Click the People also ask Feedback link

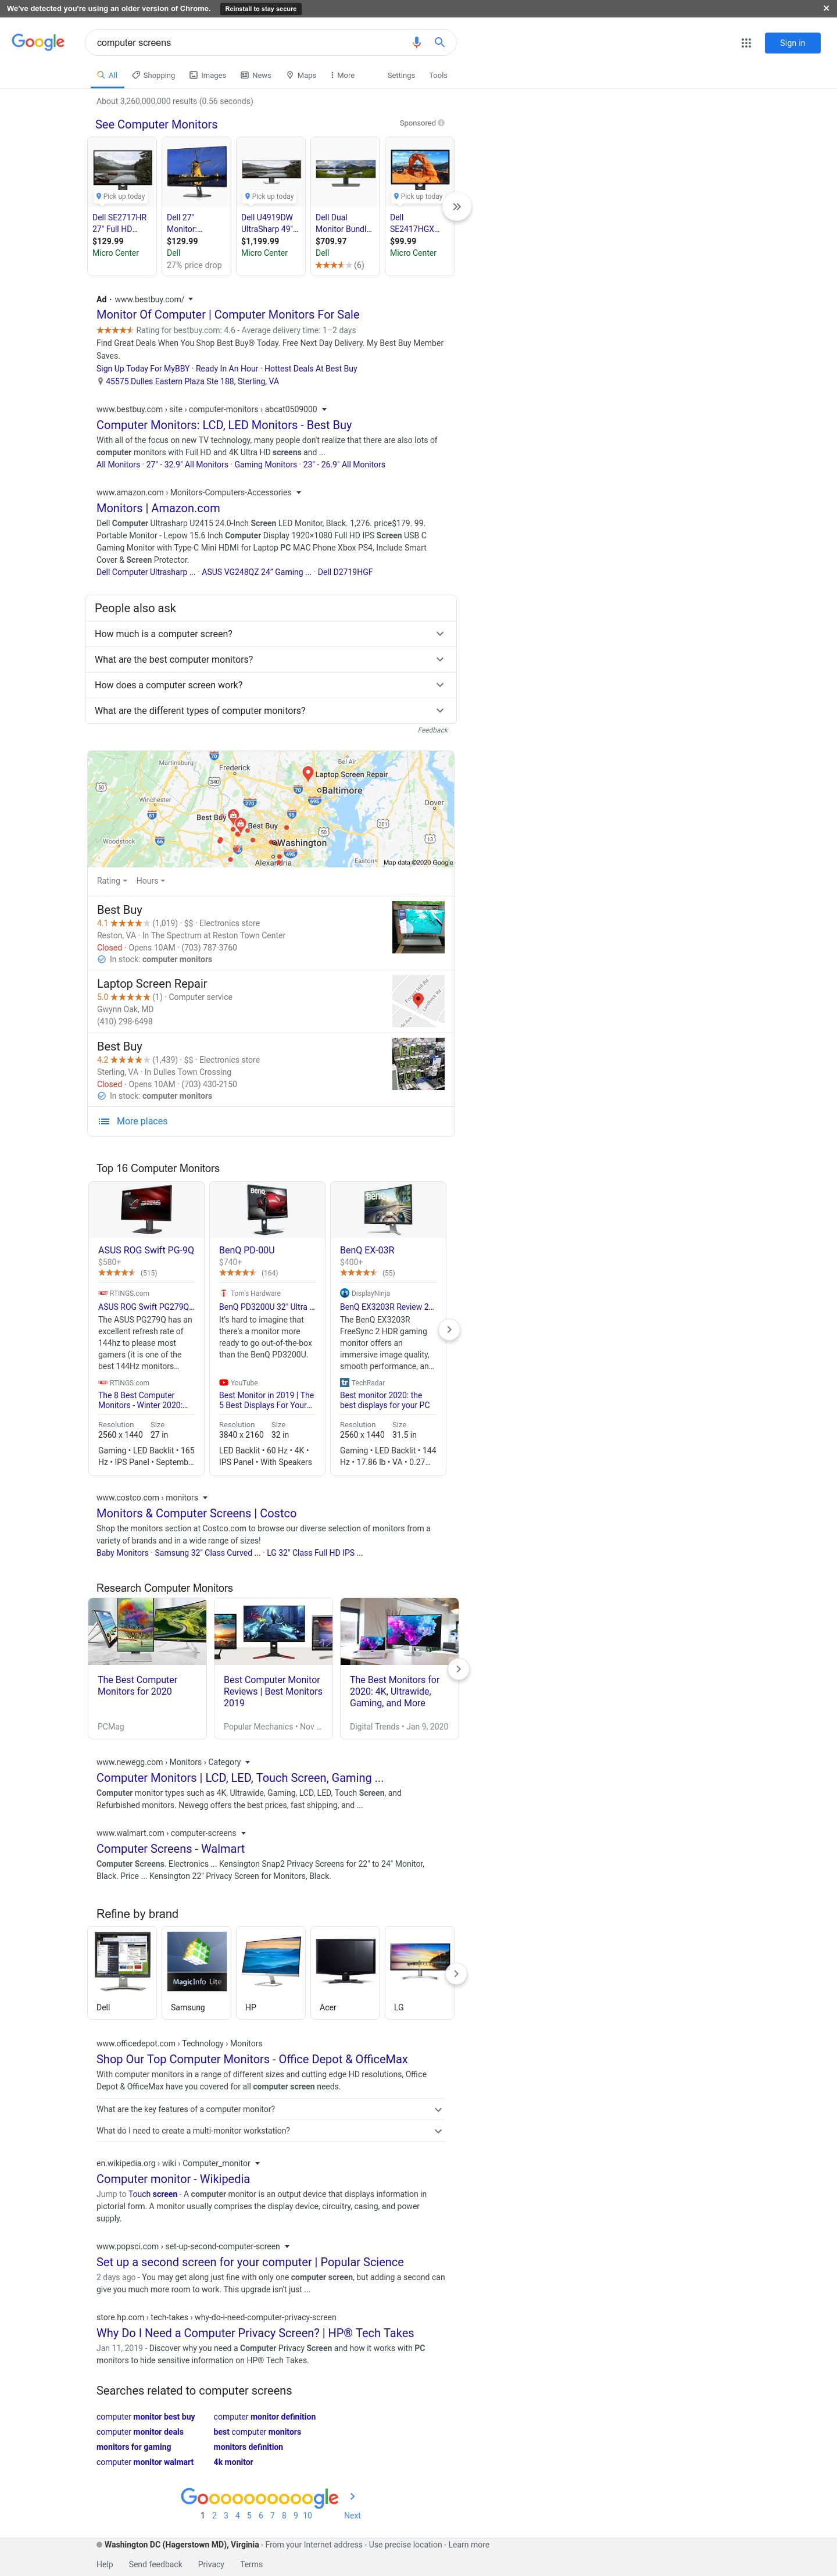pos(432,730)
